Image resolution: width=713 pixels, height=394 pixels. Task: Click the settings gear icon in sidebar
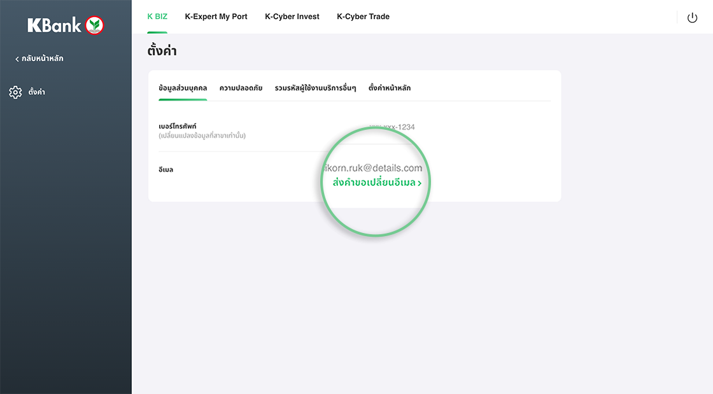15,92
